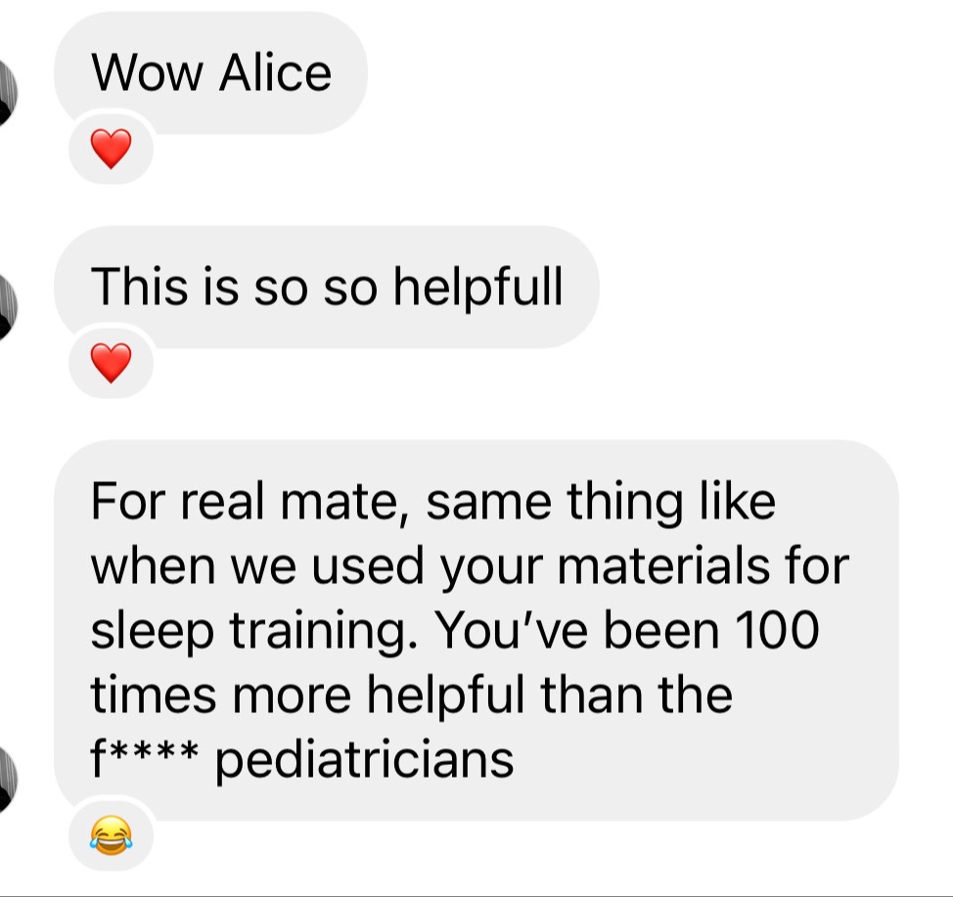Image resolution: width=953 pixels, height=897 pixels.
Task: Select the "This is so so helpfull" message bubble
Action: tap(327, 287)
